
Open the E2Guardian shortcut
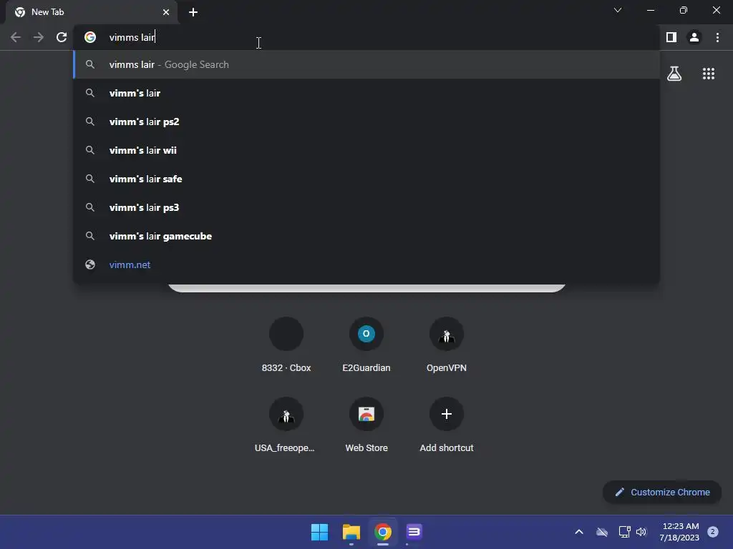point(366,345)
